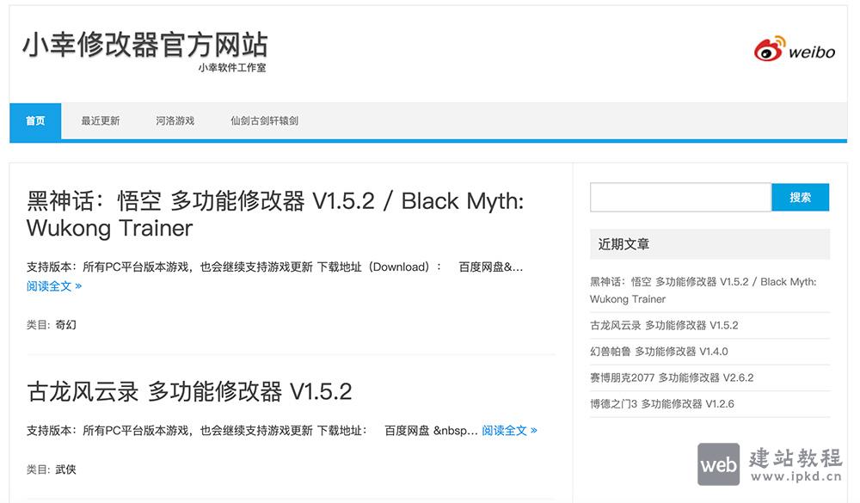Screen dimensions: 860x503
Task: Open recent article 幻兽帕鲁 多功能修改器 V1.4.0
Action: pyautogui.click(x=659, y=352)
